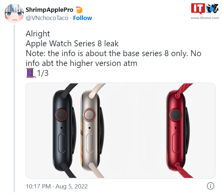Click the Follow link

click(83, 18)
